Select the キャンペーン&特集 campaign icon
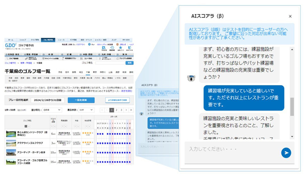Image resolution: width=306 pixels, height=177 pixels. click(50, 58)
